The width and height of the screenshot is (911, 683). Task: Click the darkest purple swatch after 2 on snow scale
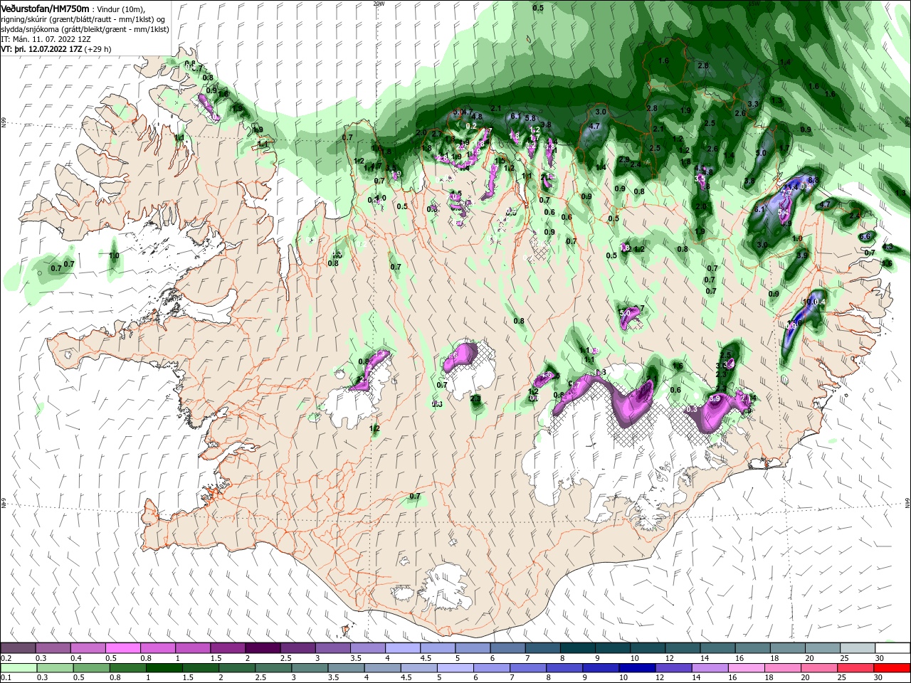263,648
